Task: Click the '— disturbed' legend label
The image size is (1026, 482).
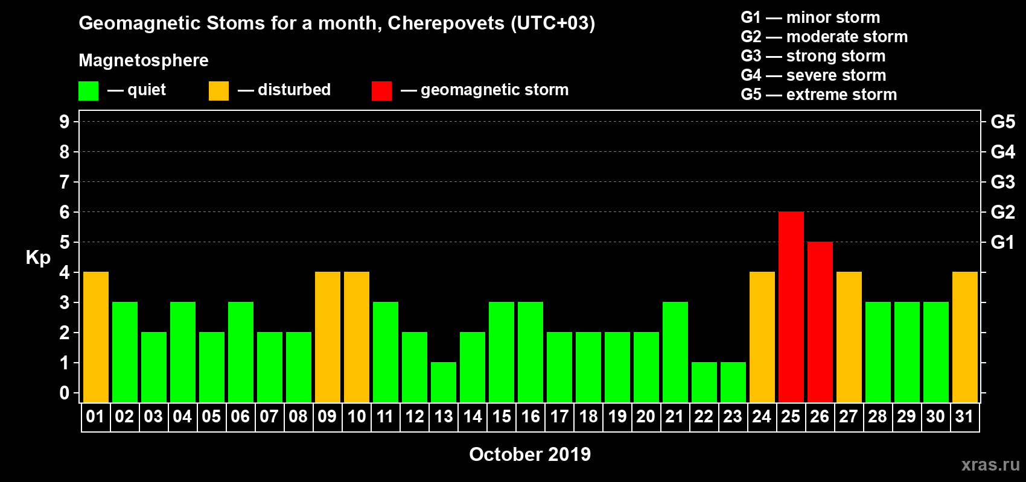Action: (284, 90)
